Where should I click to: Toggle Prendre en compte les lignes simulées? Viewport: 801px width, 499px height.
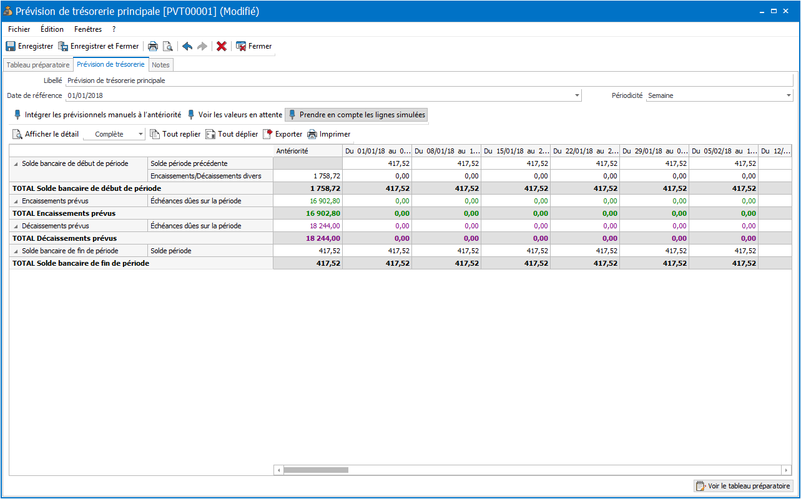[x=356, y=115]
